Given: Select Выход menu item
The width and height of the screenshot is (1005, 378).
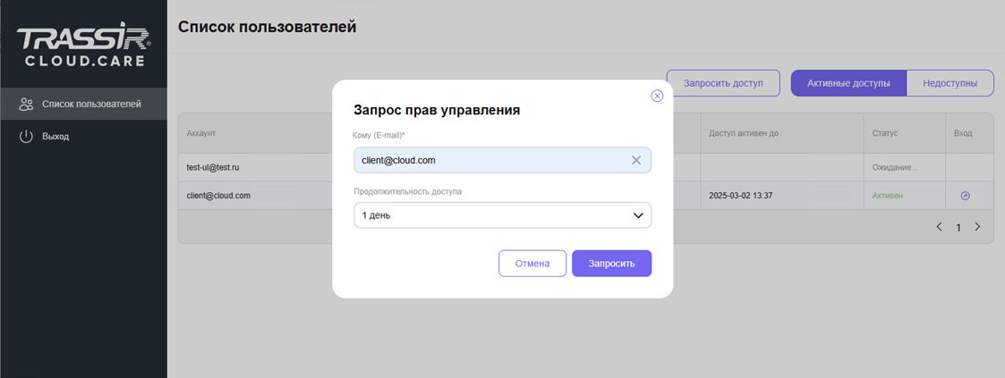Looking at the screenshot, I should [55, 137].
